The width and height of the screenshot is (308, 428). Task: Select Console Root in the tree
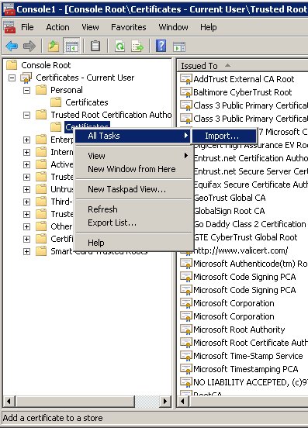(46, 65)
